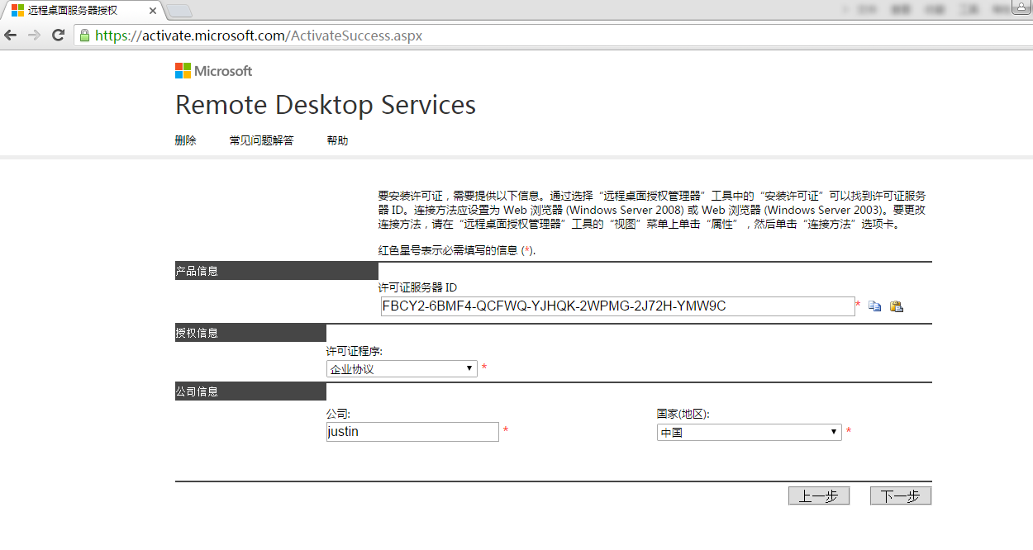The width and height of the screenshot is (1033, 550).
Task: Click the address bar URL
Action: tap(259, 36)
